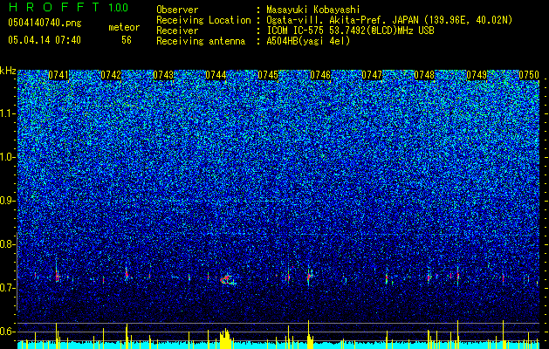Click the 'meteor' label
This screenshot has height=349, width=549.
coord(124,27)
